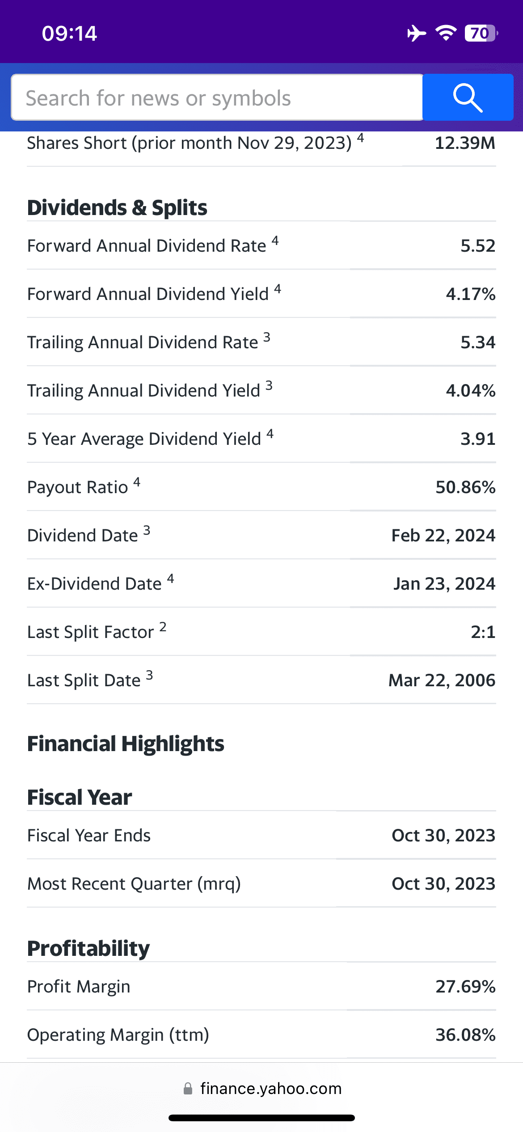Image resolution: width=523 pixels, height=1132 pixels.
Task: Tap the Profit Margin value 27.69%
Action: (465, 987)
